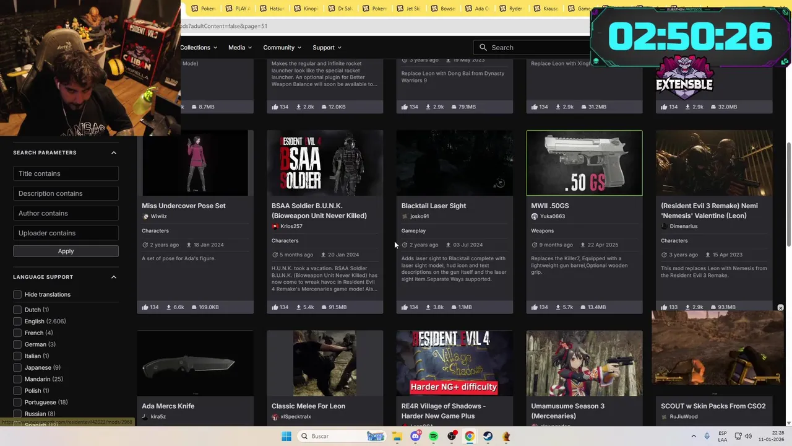The height and width of the screenshot is (446, 792).
Task: Click Wiwilz author avatar icon
Action: [145, 216]
